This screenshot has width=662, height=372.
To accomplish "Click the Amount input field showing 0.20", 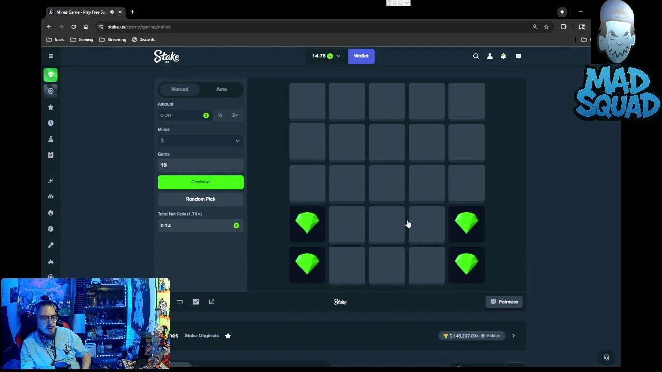I will (185, 115).
